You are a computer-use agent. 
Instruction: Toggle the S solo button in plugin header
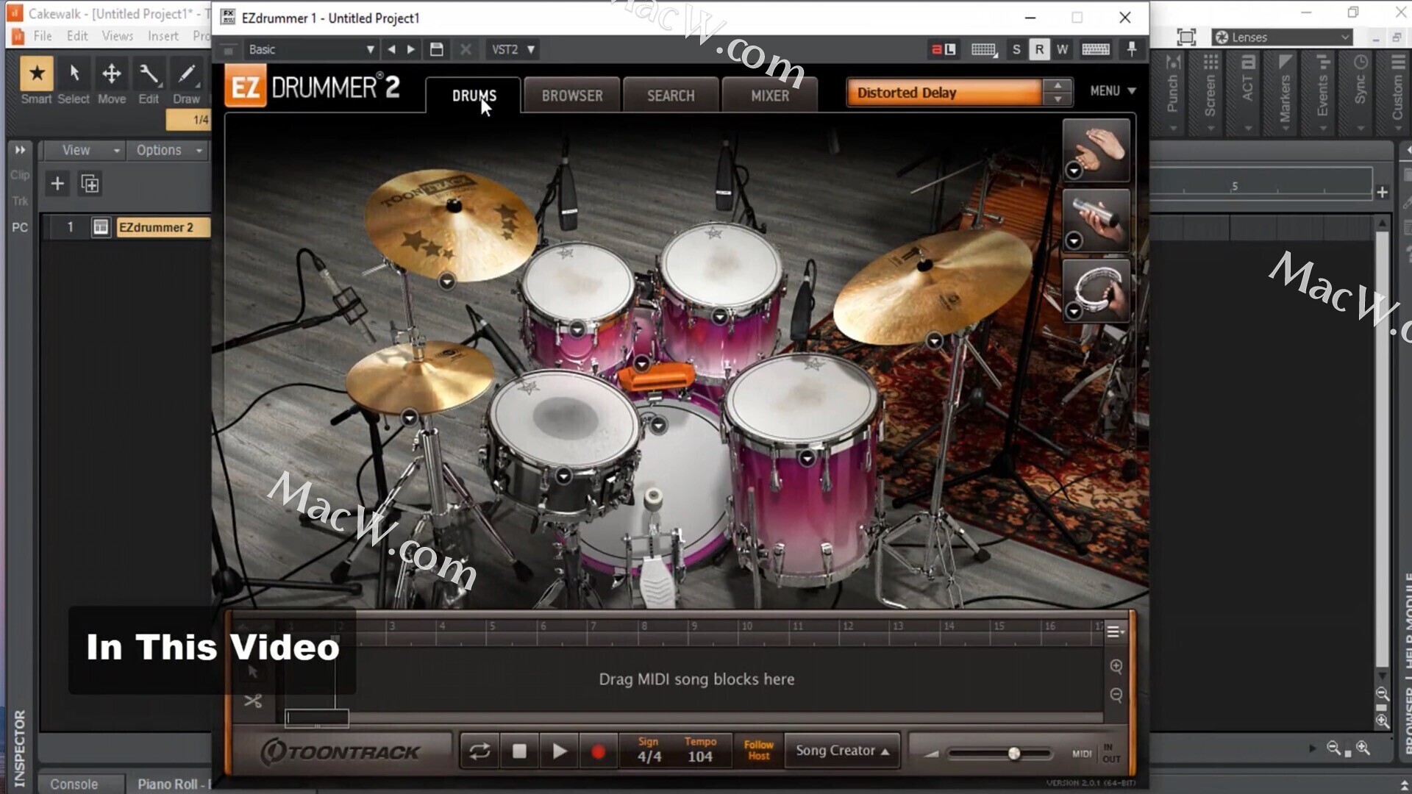[x=1016, y=49]
